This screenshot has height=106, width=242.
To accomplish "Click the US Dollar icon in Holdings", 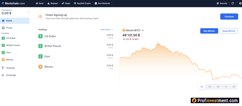I will click(40, 36).
